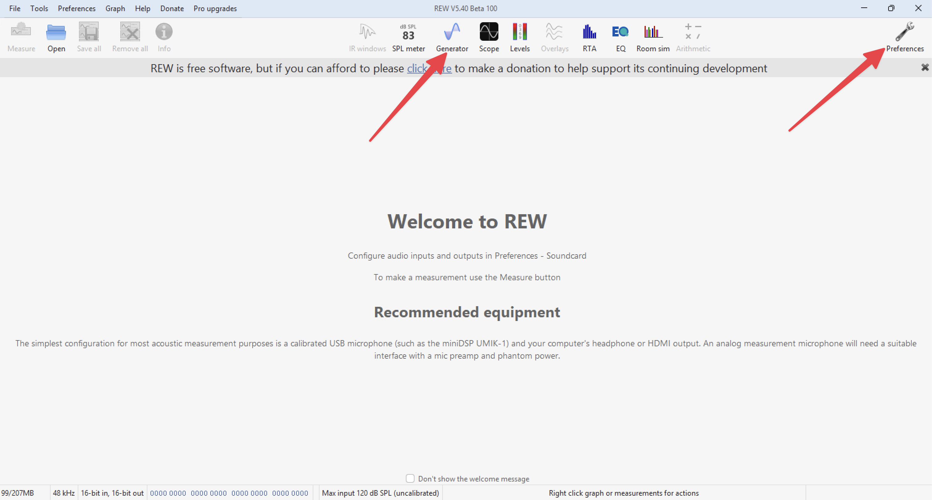The image size is (932, 500).
Task: Open the File menu
Action: coord(14,8)
